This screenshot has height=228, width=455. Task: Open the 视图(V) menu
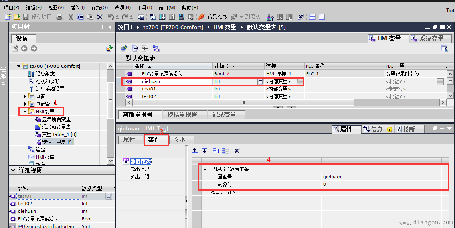click(x=56, y=8)
